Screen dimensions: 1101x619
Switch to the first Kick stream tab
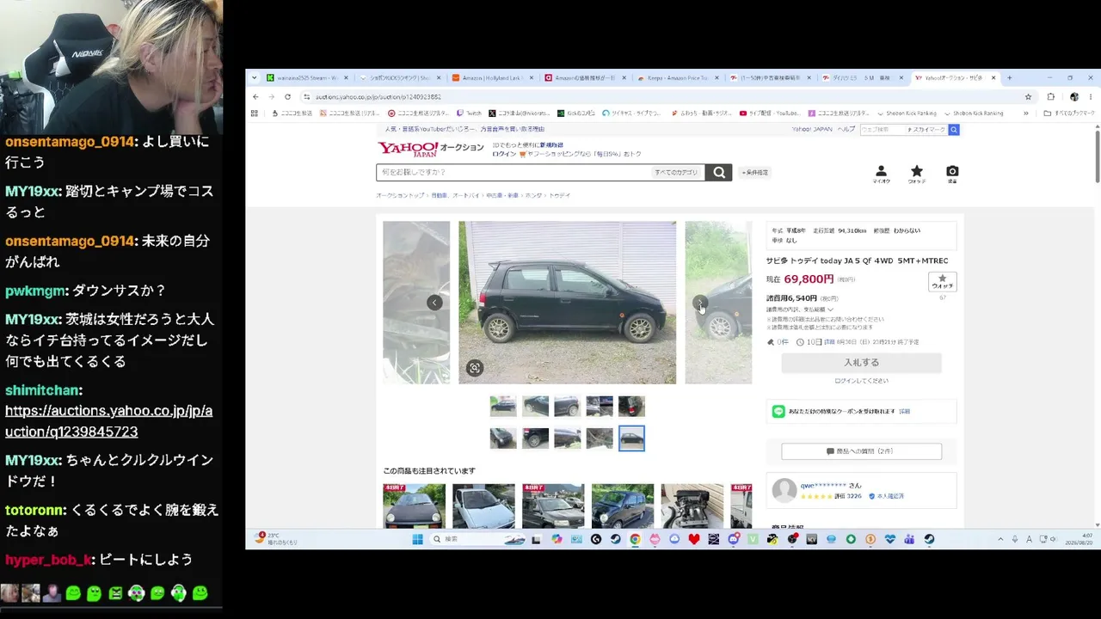click(x=307, y=77)
